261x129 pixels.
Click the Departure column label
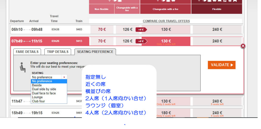pyautogui.click(x=17, y=21)
